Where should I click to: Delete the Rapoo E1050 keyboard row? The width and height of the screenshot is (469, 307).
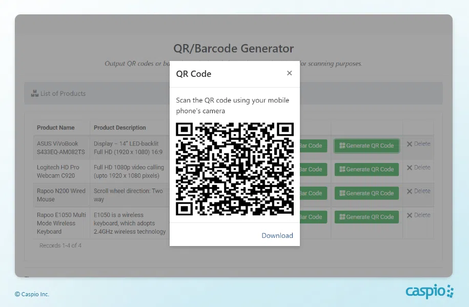(x=418, y=215)
